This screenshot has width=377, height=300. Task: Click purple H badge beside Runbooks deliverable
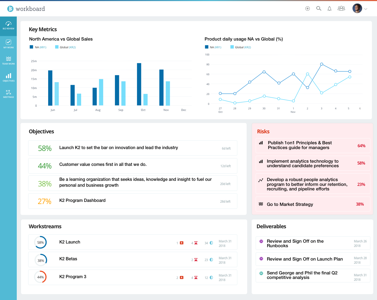[261, 241]
